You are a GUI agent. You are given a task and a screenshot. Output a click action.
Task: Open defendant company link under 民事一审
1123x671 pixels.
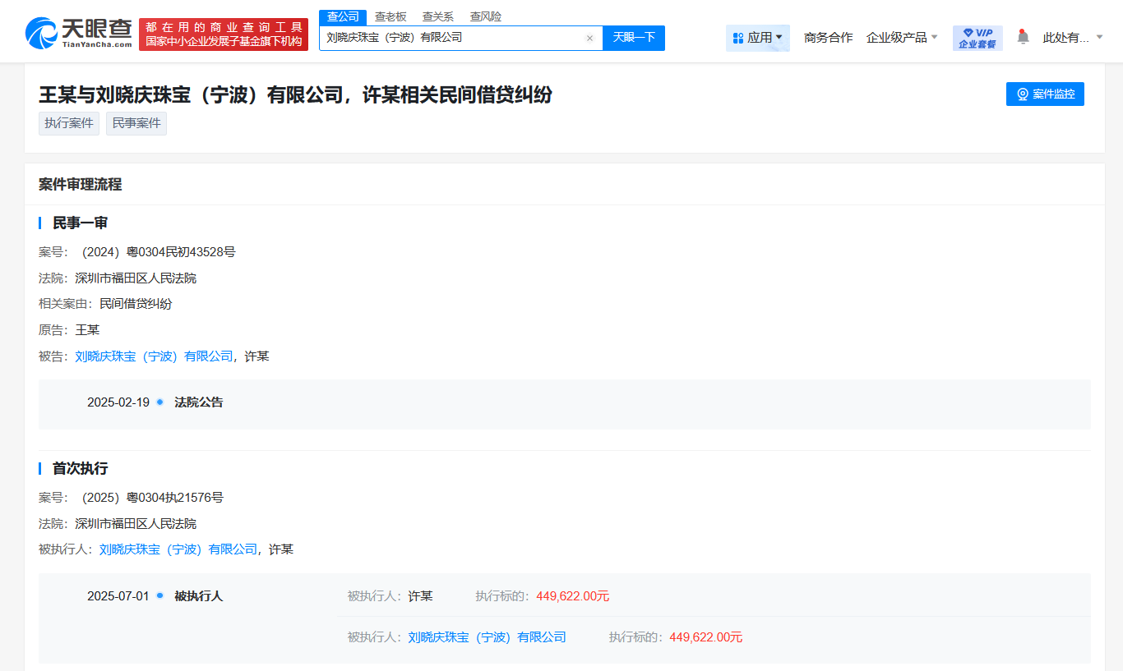point(154,356)
